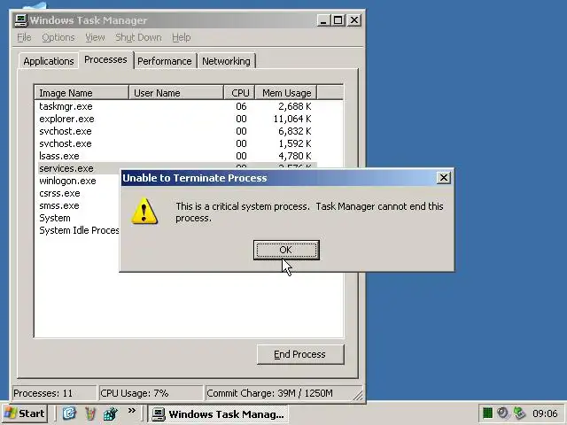This screenshot has height=425, width=567.
Task: Open the Shut Down menu
Action: pyautogui.click(x=138, y=37)
